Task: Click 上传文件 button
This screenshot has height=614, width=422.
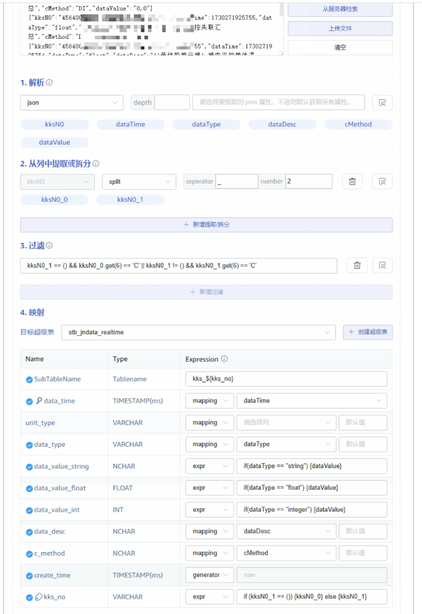Action: tap(340, 29)
